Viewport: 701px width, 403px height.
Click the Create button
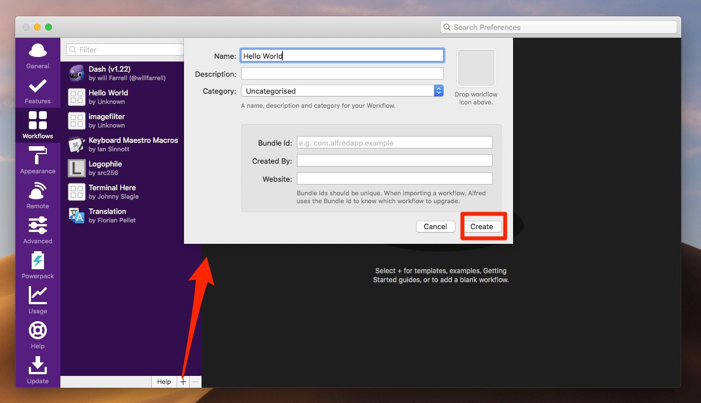[x=482, y=226]
